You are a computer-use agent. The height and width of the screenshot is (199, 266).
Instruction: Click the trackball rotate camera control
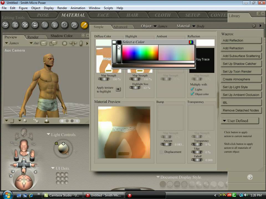click(65, 43)
